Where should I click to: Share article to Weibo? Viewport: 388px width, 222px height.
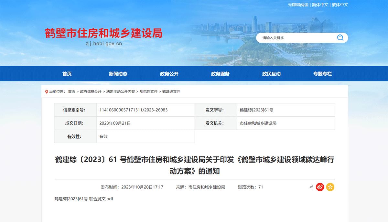320,187
